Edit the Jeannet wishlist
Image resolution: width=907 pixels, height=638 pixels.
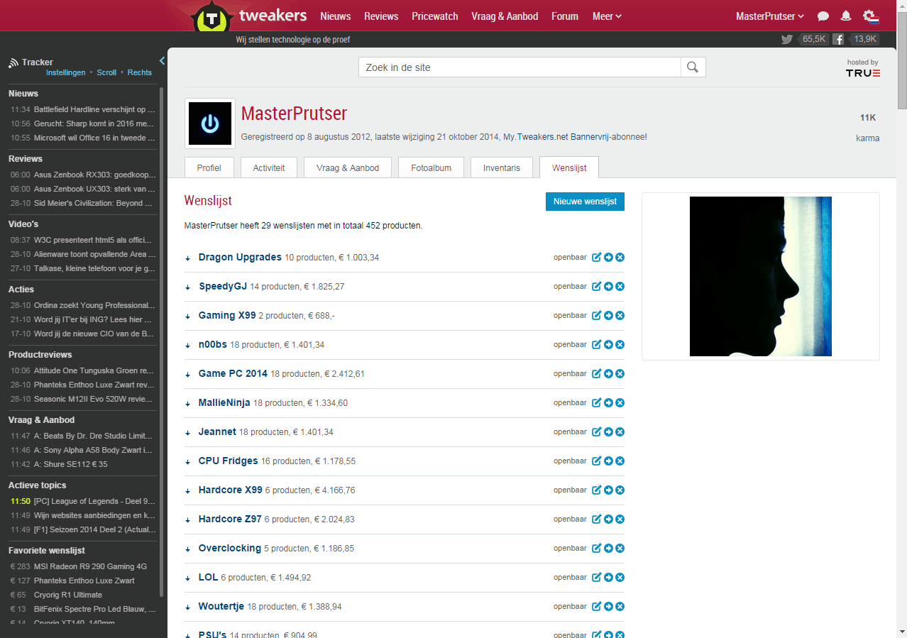(x=597, y=431)
